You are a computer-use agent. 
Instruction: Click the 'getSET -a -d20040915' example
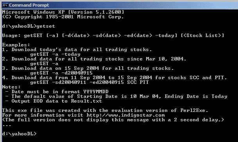[x=61, y=73]
